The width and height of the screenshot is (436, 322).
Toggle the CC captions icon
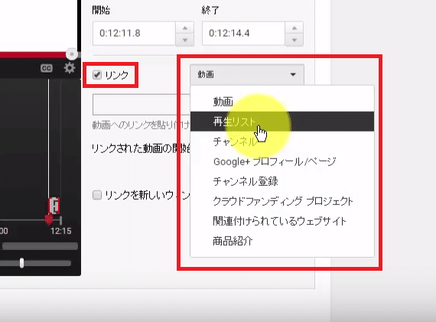pyautogui.click(x=47, y=68)
